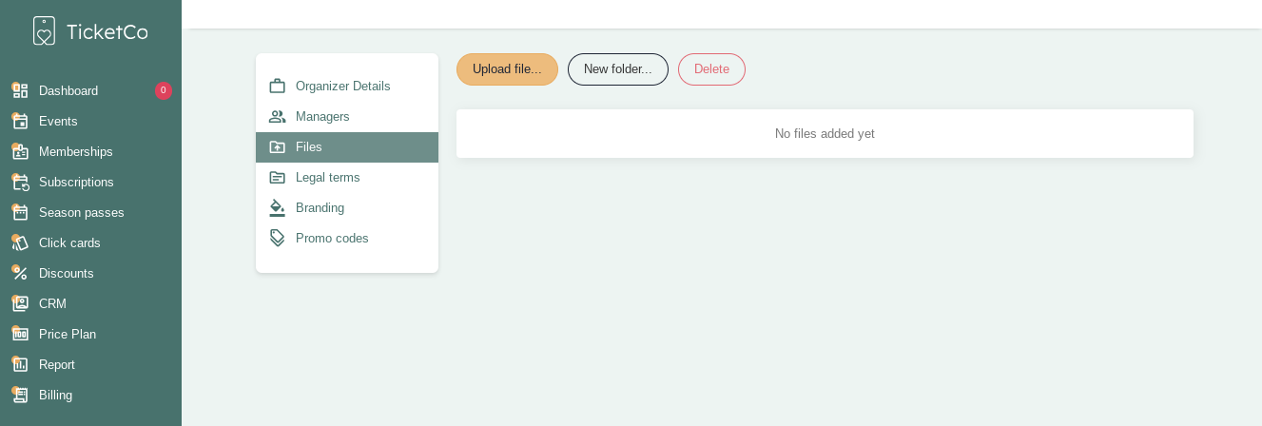The height and width of the screenshot is (426, 1262).
Task: Click the Click cards icon
Action: click(20, 242)
